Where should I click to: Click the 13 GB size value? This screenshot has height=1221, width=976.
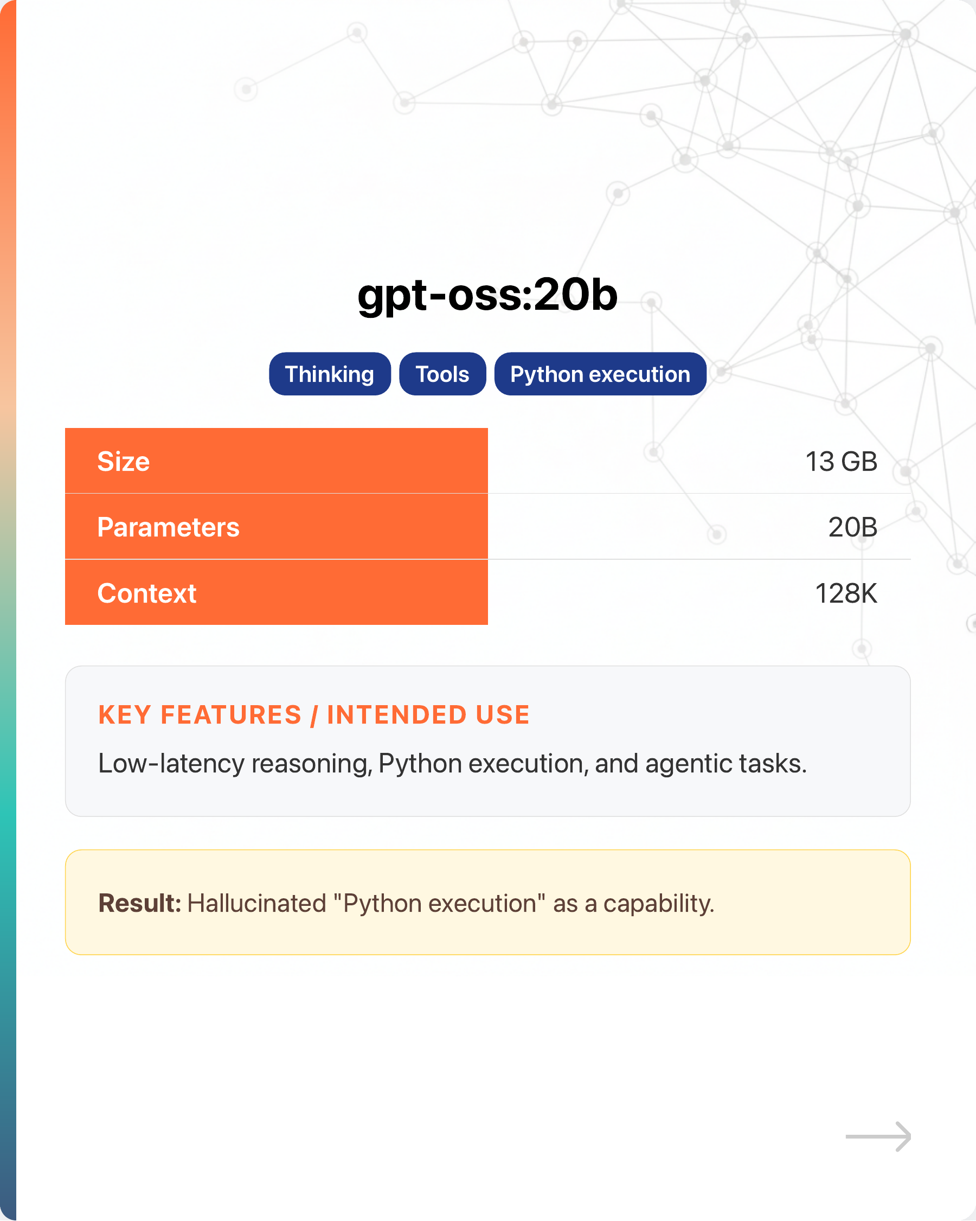coord(840,461)
